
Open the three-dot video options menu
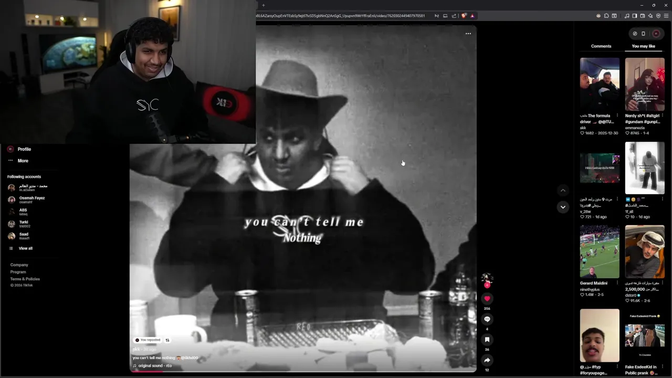coord(468,34)
